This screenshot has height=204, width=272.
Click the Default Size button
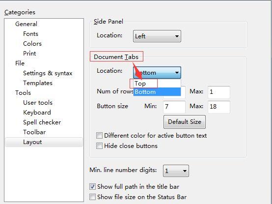tap(185, 122)
